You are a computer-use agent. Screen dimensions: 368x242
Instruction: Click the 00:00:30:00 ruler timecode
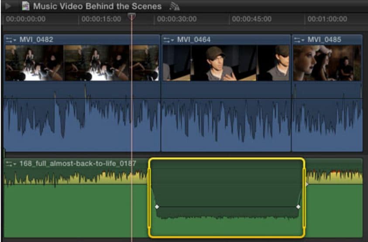point(177,19)
